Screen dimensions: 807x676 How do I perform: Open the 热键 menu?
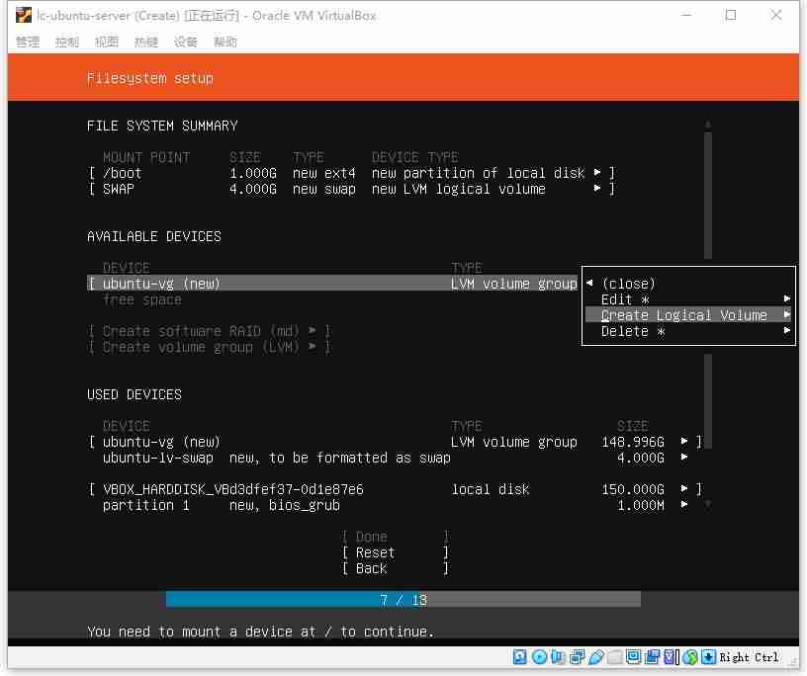pyautogui.click(x=146, y=42)
